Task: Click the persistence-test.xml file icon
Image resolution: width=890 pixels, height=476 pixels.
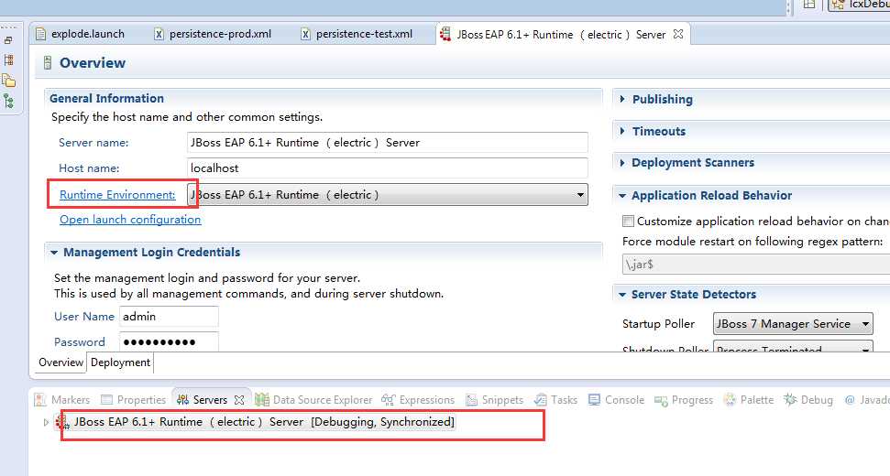Action: pyautogui.click(x=305, y=34)
